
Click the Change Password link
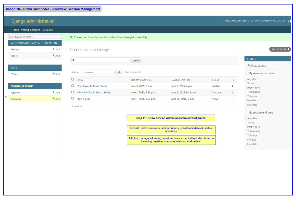coord(264,21)
